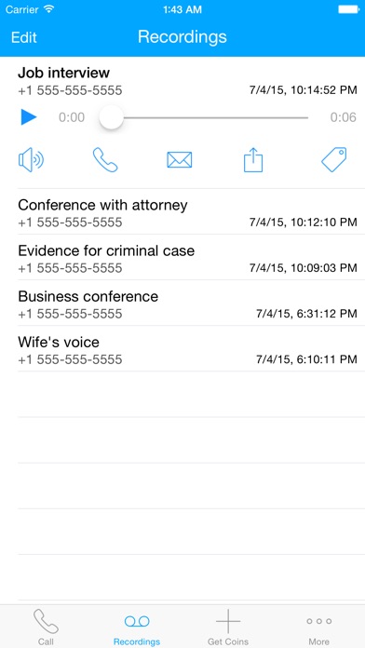Click the battery icon in the status bar
The image size is (365, 648).
(x=348, y=9)
